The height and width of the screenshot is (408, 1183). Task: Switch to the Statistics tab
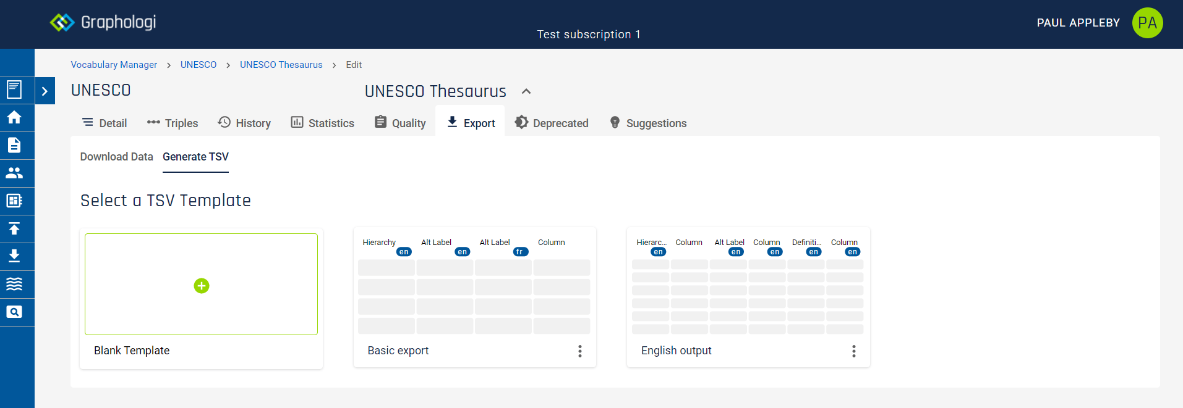click(323, 123)
